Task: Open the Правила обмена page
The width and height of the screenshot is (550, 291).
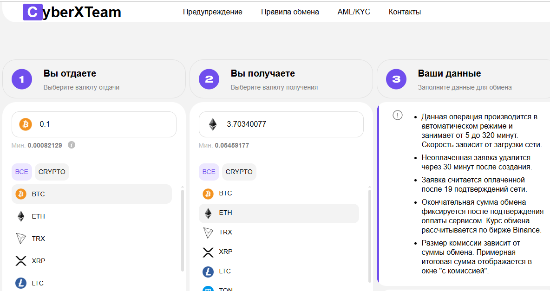Action: pyautogui.click(x=290, y=12)
